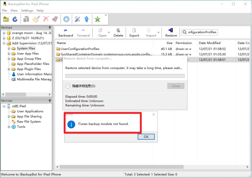Expand the Tools tree node
This screenshot has height=178, width=252.
[9, 127]
